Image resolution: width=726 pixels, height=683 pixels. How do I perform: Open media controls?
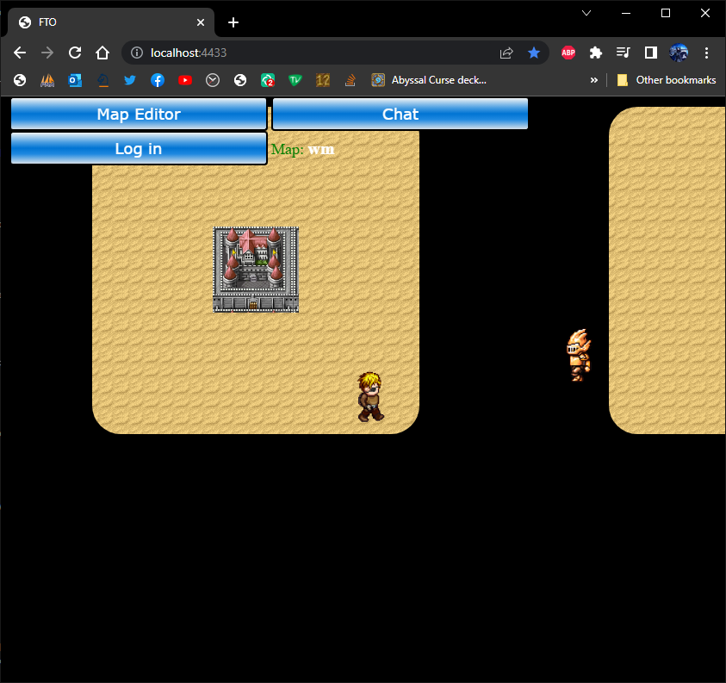point(624,53)
